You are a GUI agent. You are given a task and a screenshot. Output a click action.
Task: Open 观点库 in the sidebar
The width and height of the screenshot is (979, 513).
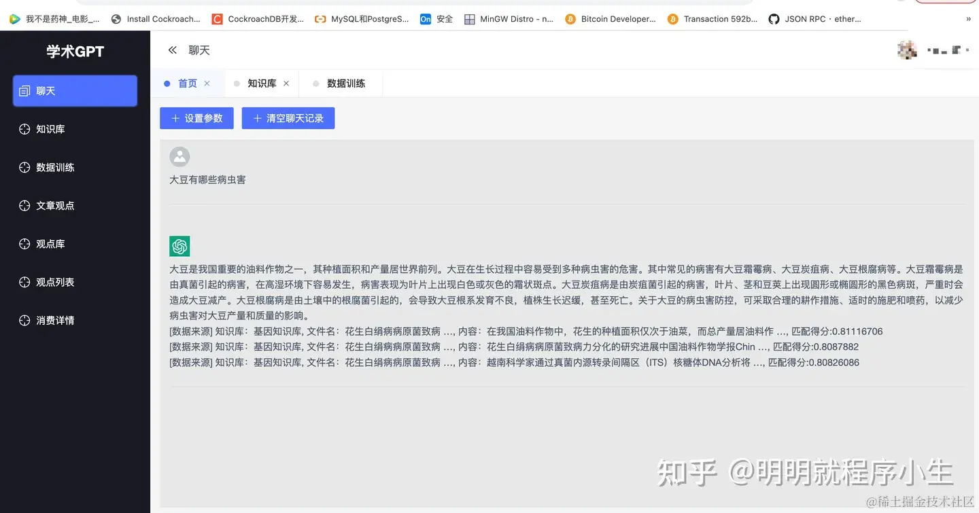75,244
